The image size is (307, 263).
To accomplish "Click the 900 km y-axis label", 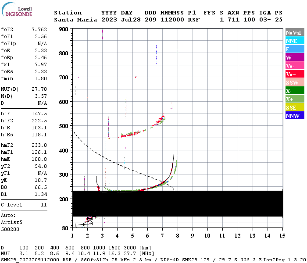I will [64, 29].
